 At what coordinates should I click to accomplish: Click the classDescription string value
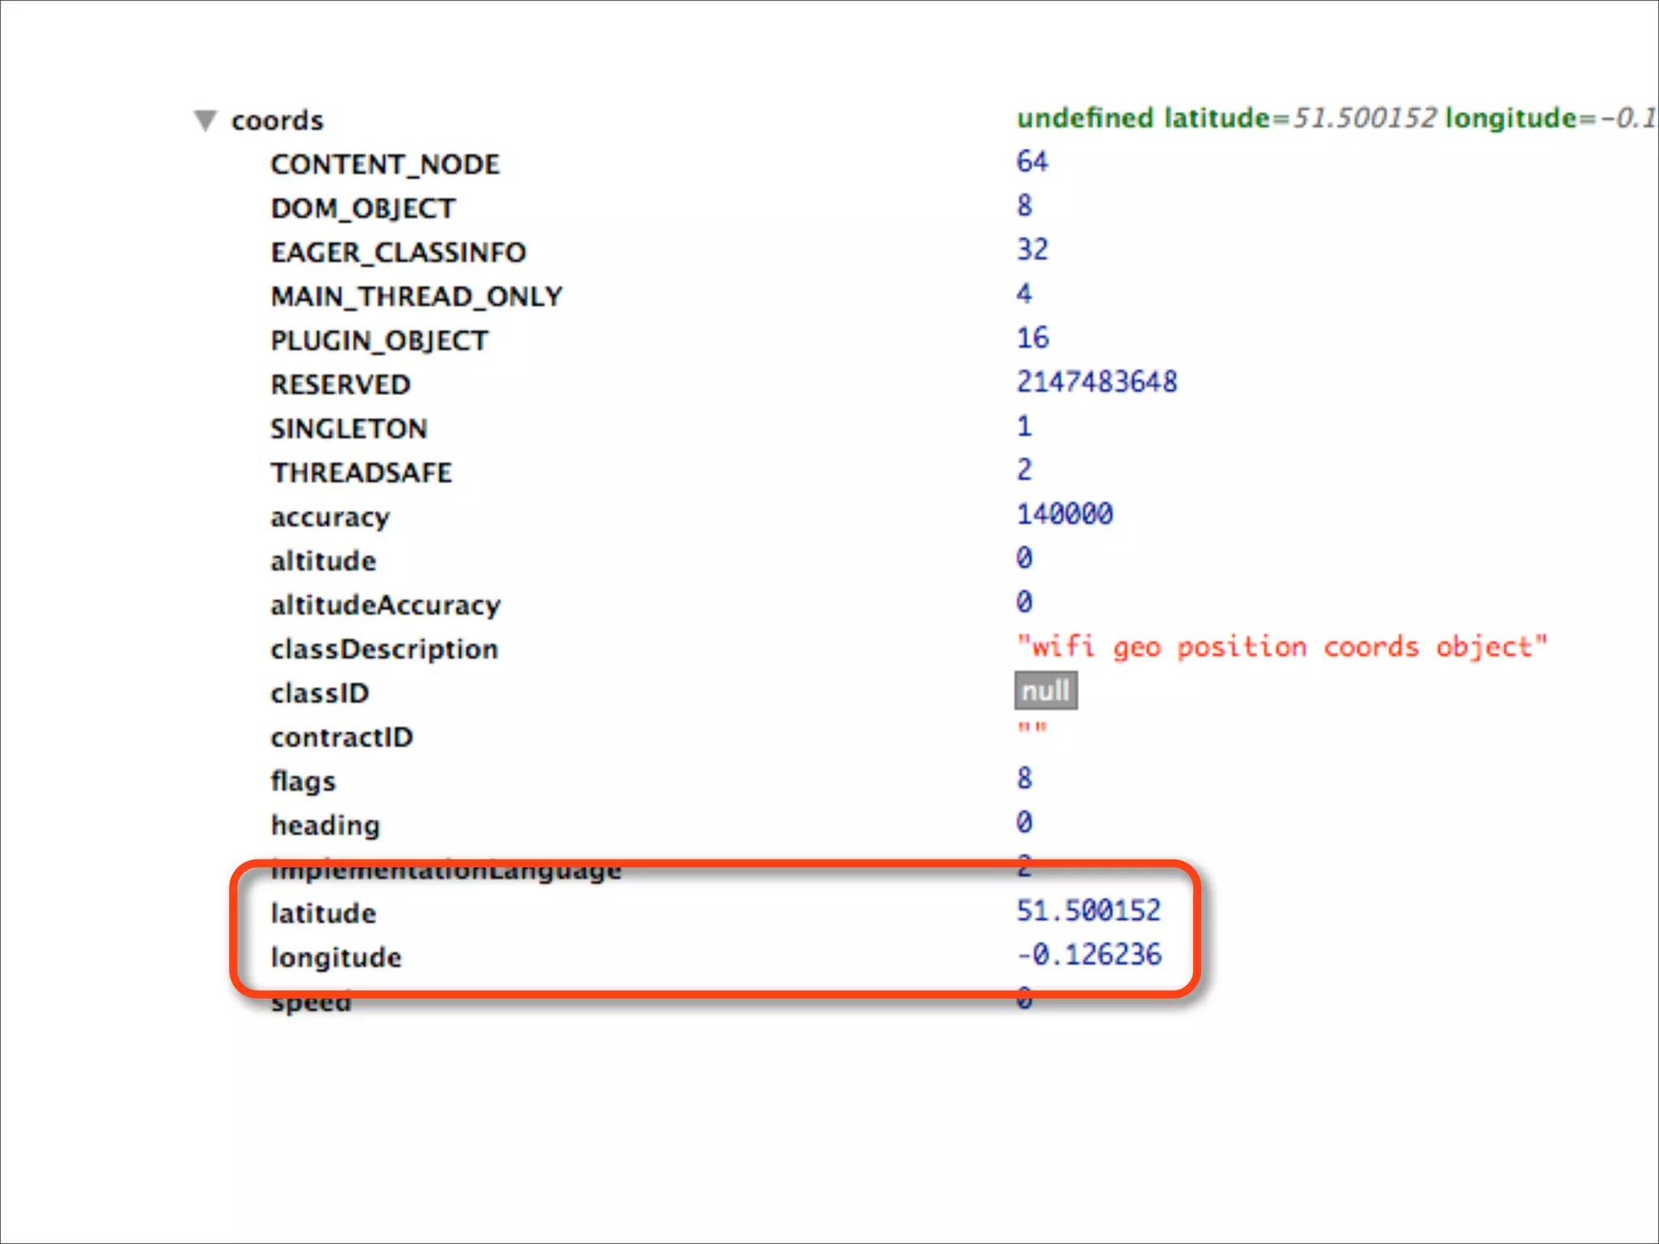(1282, 646)
